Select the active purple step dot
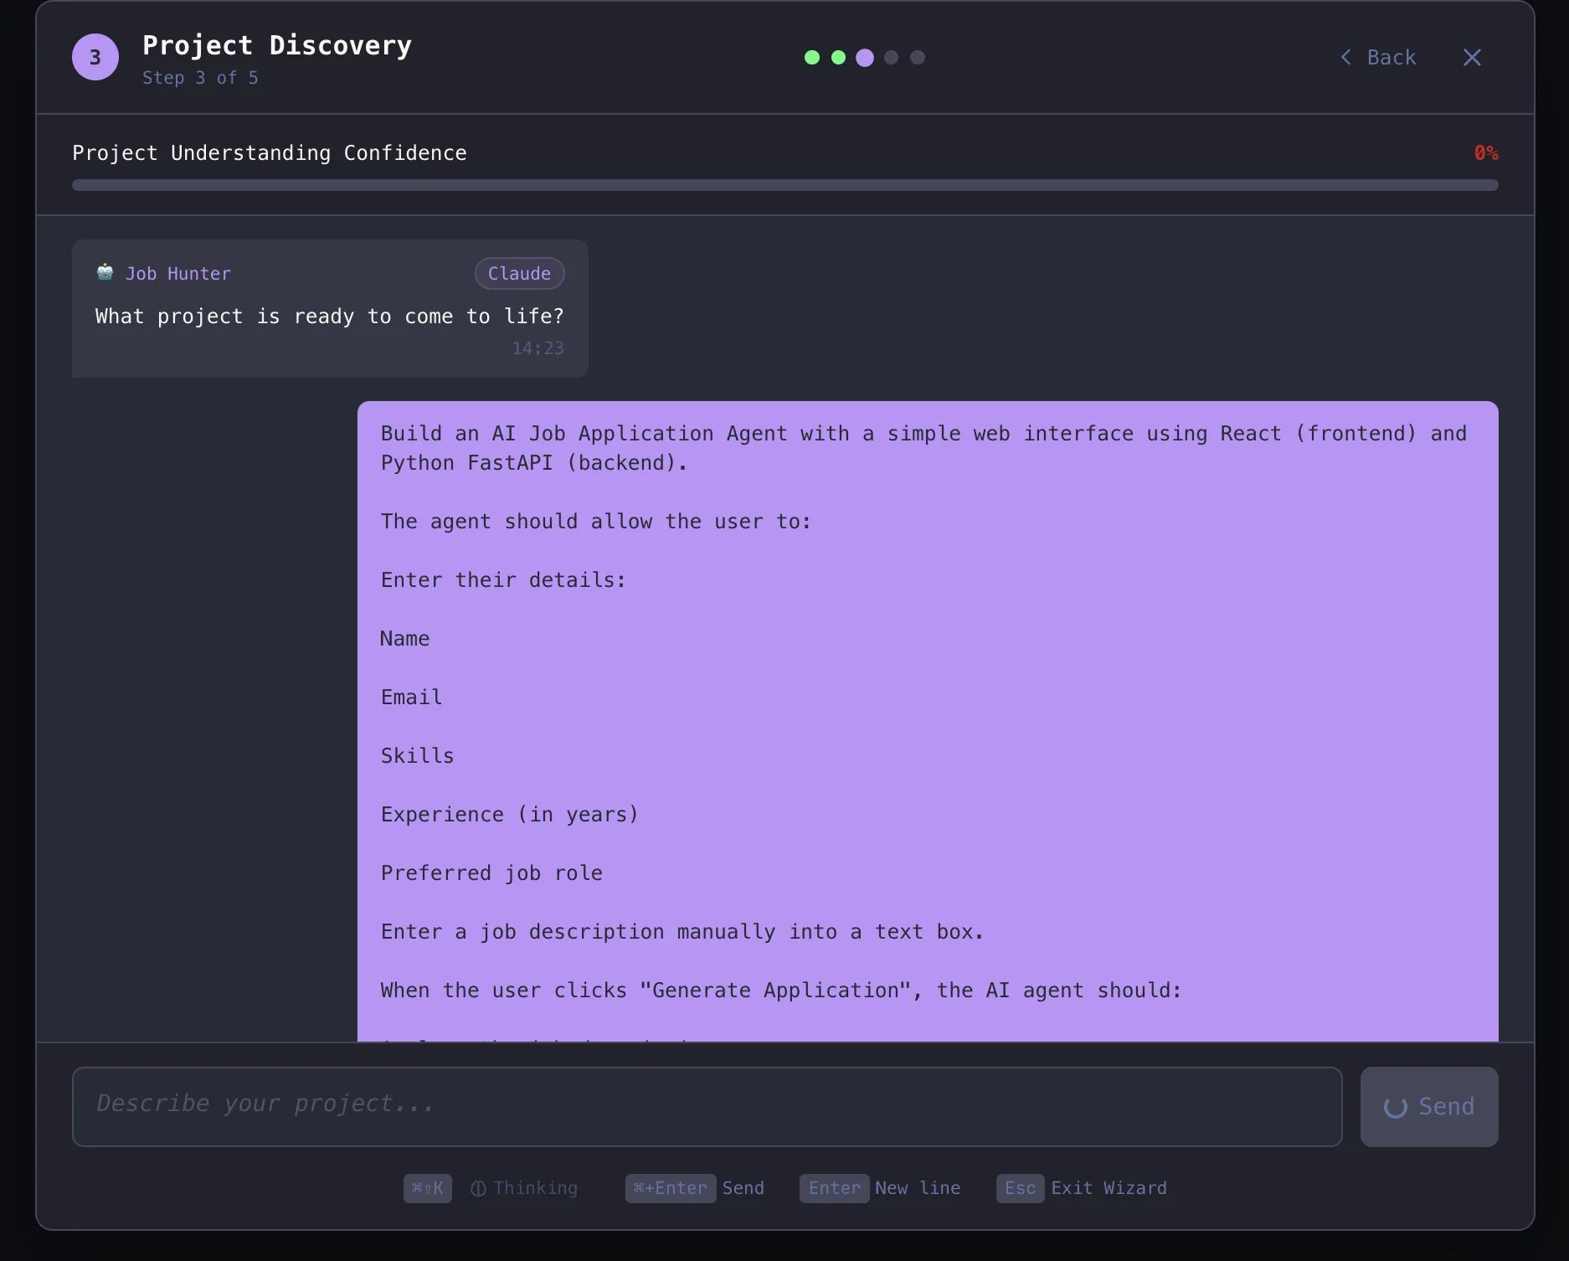 tap(864, 58)
